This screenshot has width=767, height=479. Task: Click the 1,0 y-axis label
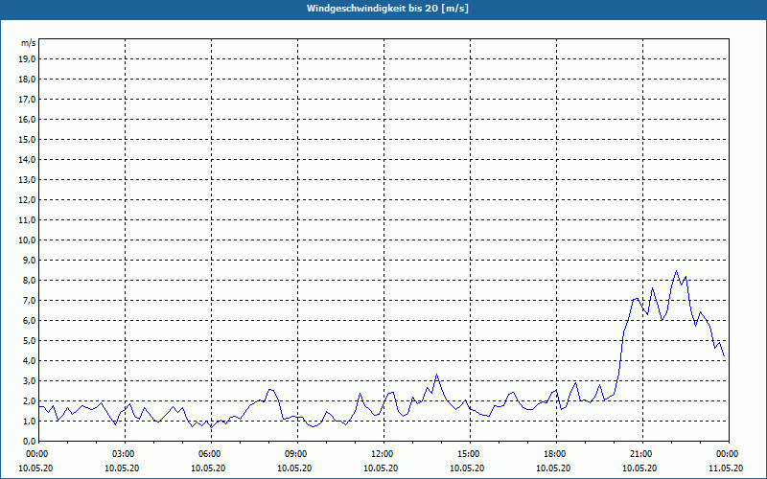coord(29,421)
